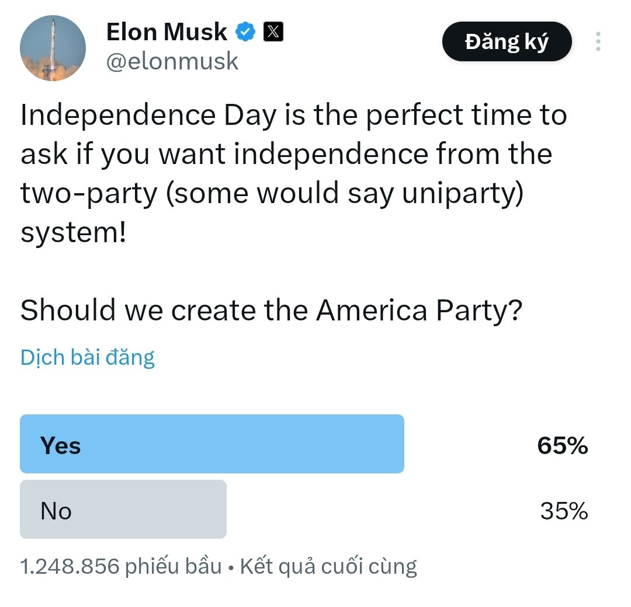Click the 35% result percentage
The image size is (631, 607).
(564, 511)
